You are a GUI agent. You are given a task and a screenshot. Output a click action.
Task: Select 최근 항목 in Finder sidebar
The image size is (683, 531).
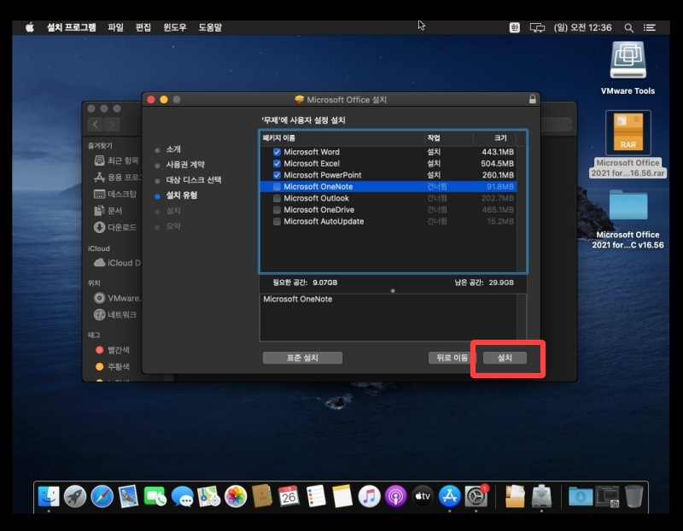click(x=117, y=160)
